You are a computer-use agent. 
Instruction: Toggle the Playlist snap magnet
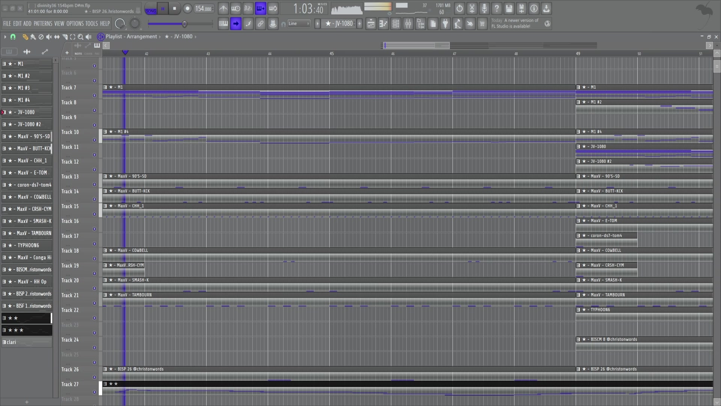[x=13, y=37]
